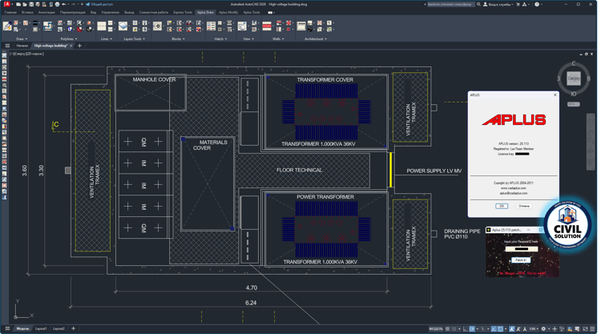Add a new layout with the plus button

click(x=73, y=328)
